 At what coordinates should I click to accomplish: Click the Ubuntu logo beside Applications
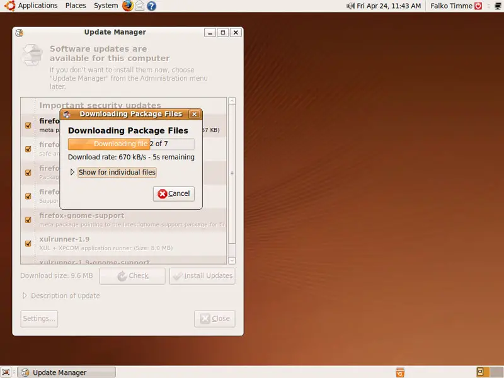point(9,6)
